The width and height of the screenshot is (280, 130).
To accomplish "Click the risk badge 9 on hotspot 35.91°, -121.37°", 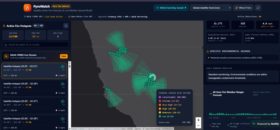I will [63, 67].
